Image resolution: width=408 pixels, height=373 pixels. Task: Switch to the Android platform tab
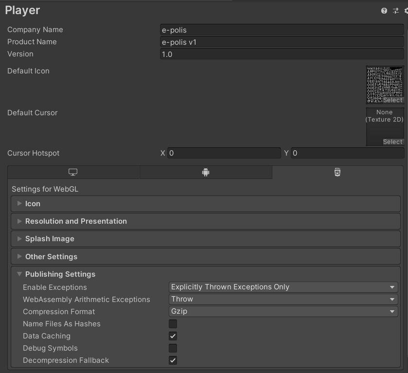206,172
